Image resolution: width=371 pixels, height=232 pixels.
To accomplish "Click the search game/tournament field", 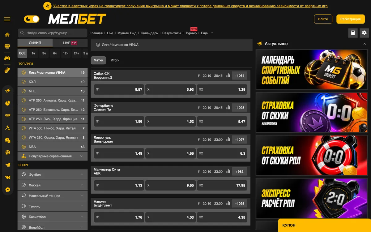I will (53, 33).
